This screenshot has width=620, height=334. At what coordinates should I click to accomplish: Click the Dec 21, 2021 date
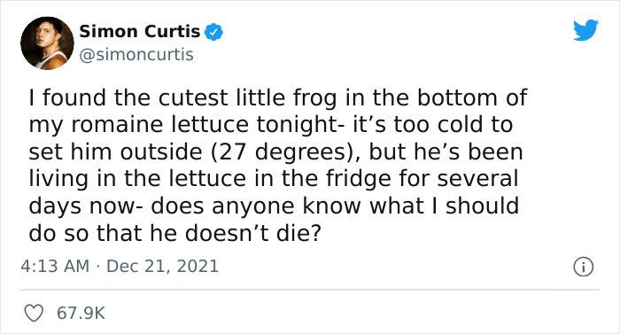point(162,266)
